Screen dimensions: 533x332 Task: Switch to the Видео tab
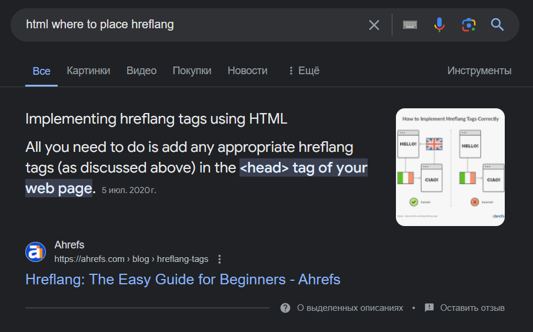[141, 71]
